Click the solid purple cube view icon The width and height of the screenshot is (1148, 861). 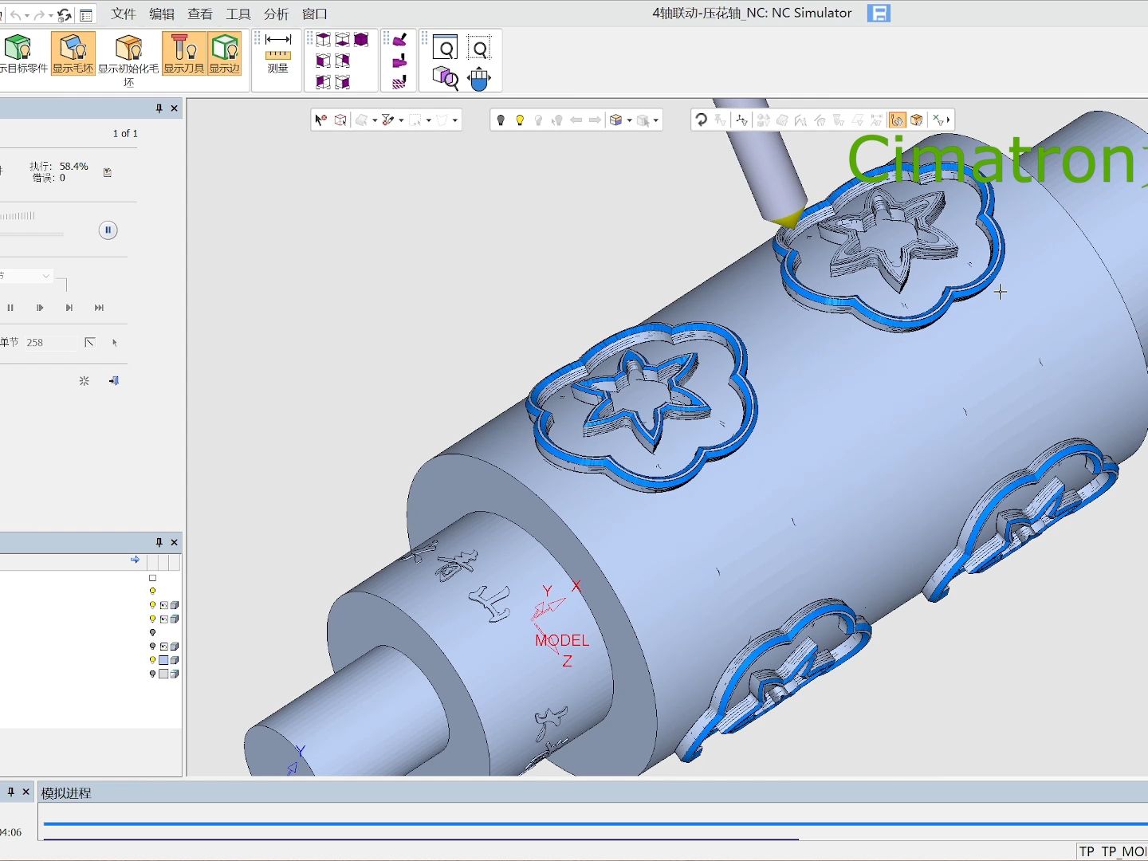361,40
